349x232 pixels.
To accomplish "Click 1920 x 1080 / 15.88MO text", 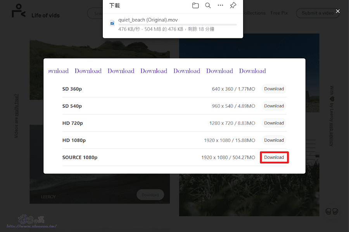I will pyautogui.click(x=230, y=140).
